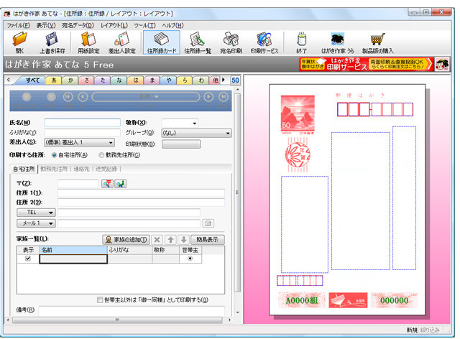Open 用紙設定 paper settings
The height and width of the screenshot is (339, 460).
[x=88, y=43]
